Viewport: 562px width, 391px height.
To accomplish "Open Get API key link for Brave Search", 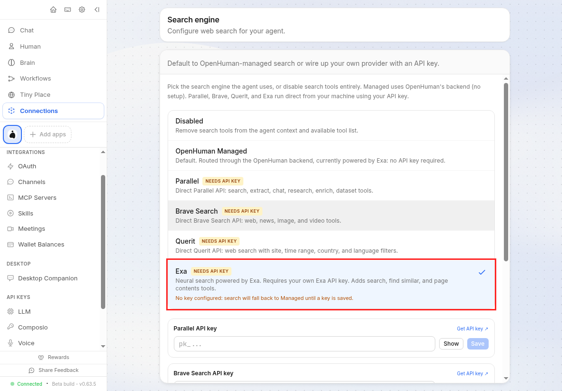I will point(472,374).
